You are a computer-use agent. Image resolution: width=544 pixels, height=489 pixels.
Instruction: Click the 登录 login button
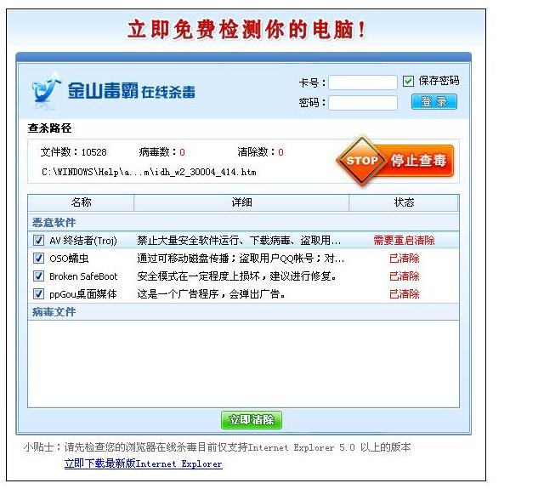point(433,102)
